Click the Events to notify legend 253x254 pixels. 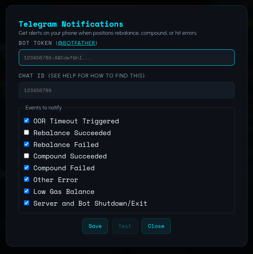[43, 108]
